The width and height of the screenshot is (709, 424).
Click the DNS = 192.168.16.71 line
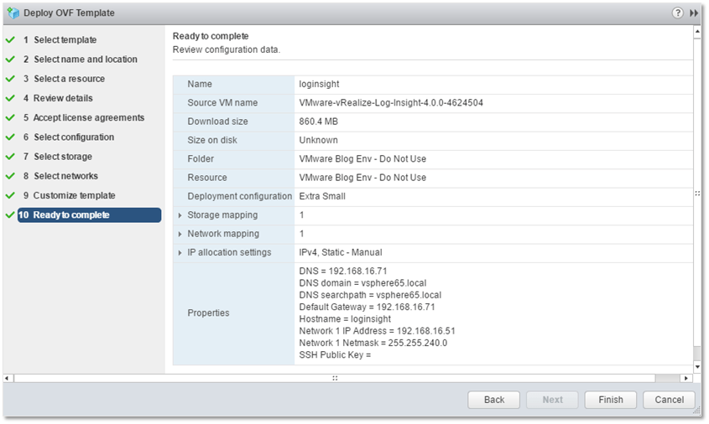(343, 271)
